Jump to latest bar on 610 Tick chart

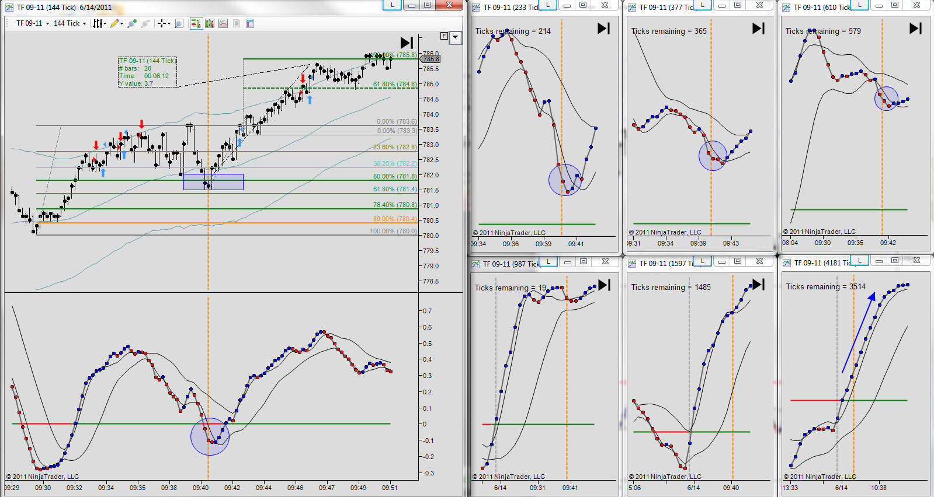915,28
